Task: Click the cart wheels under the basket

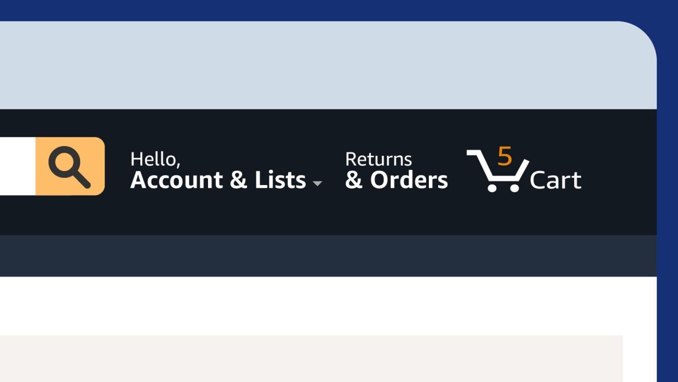Action: point(503,187)
